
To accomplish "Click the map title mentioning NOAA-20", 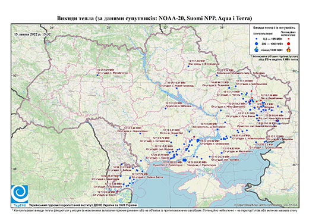I will click(154, 18).
